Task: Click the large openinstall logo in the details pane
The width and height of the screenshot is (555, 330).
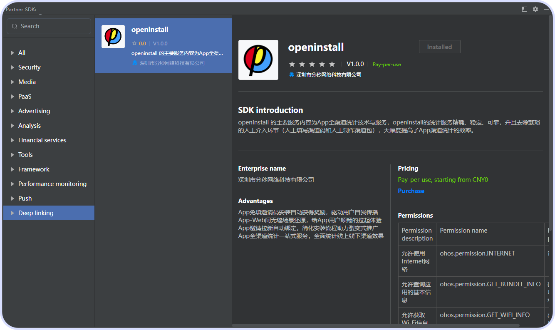Action: tap(258, 60)
